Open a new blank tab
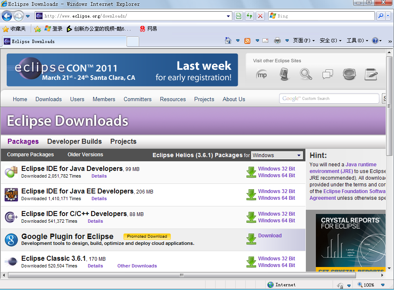394x290 pixels. (133, 42)
